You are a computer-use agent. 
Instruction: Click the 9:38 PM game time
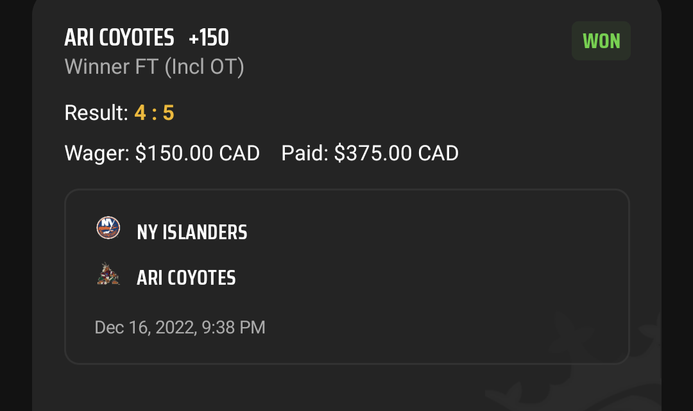coord(234,328)
